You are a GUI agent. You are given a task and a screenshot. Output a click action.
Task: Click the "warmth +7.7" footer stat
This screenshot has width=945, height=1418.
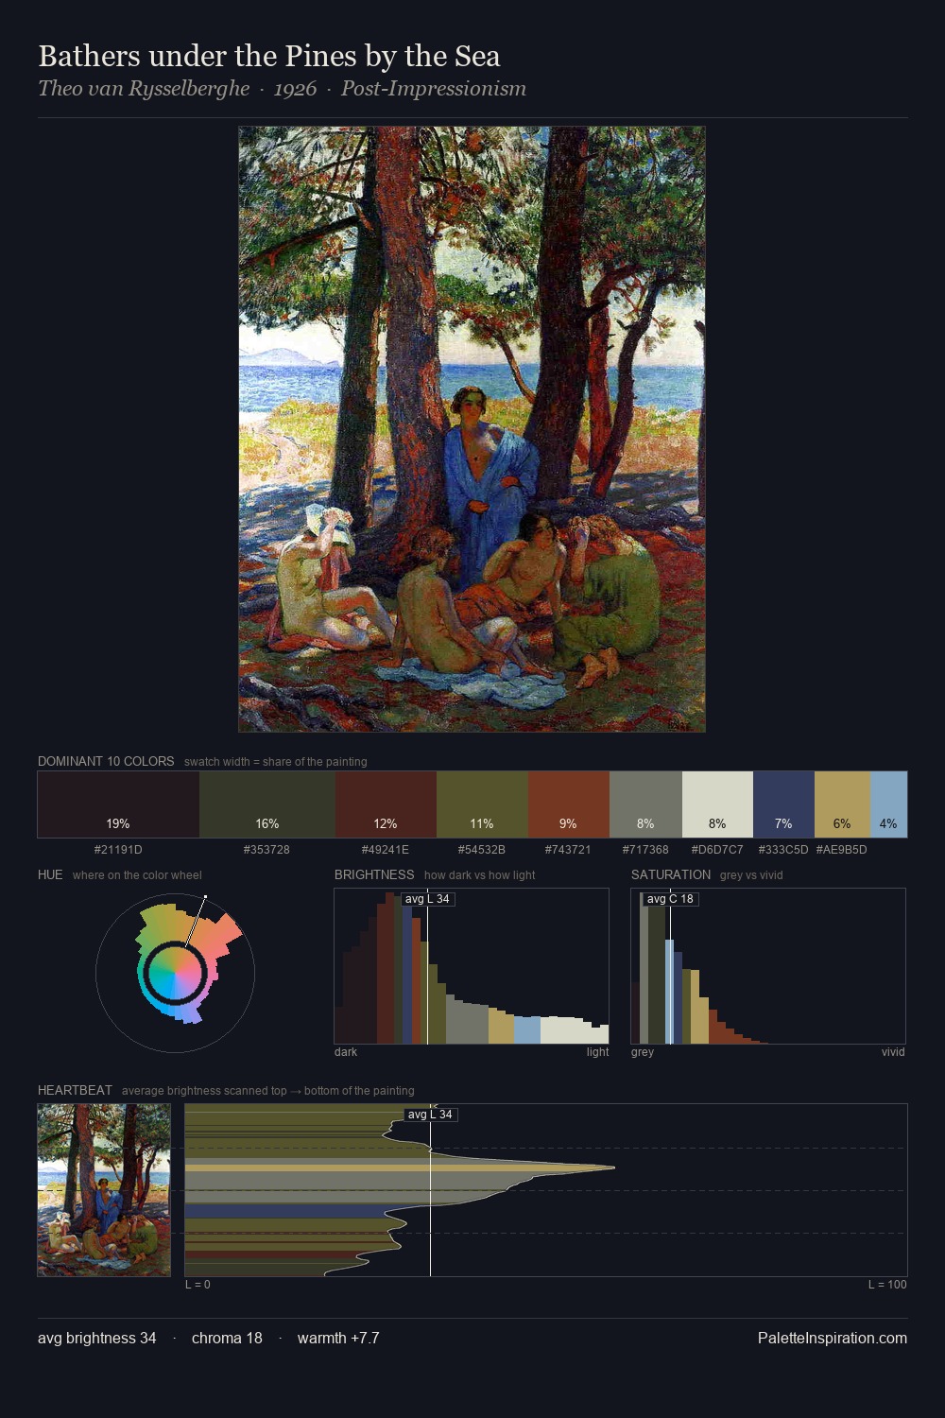338,1338
